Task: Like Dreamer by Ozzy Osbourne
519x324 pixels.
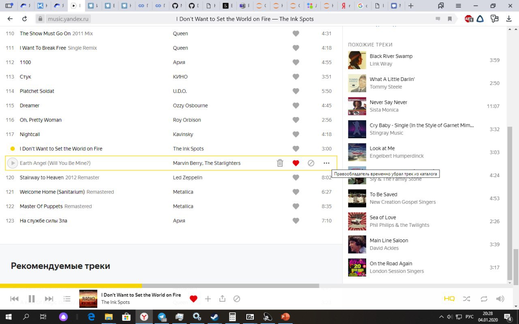Action: 296,105
